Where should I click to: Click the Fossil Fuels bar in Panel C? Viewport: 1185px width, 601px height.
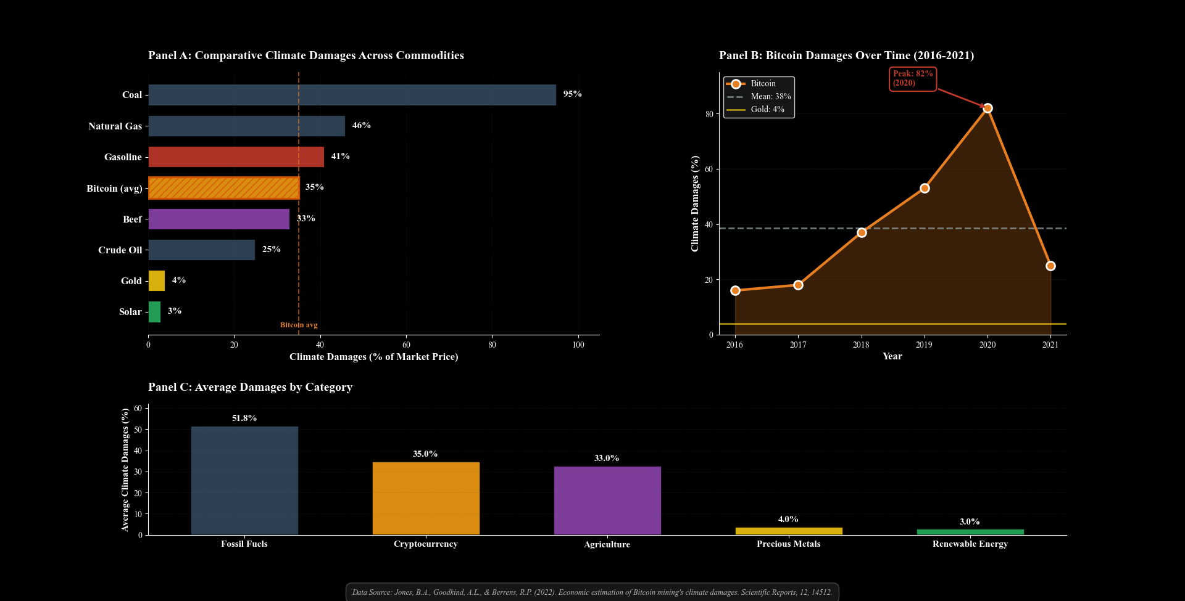(x=244, y=481)
